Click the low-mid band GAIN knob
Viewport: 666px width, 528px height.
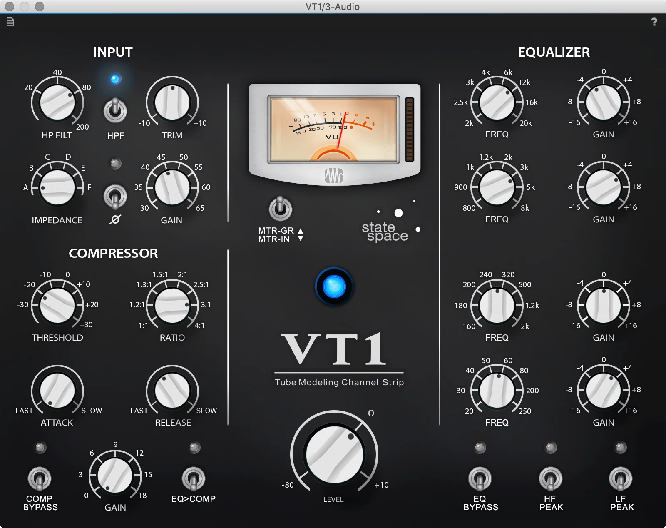[604, 305]
